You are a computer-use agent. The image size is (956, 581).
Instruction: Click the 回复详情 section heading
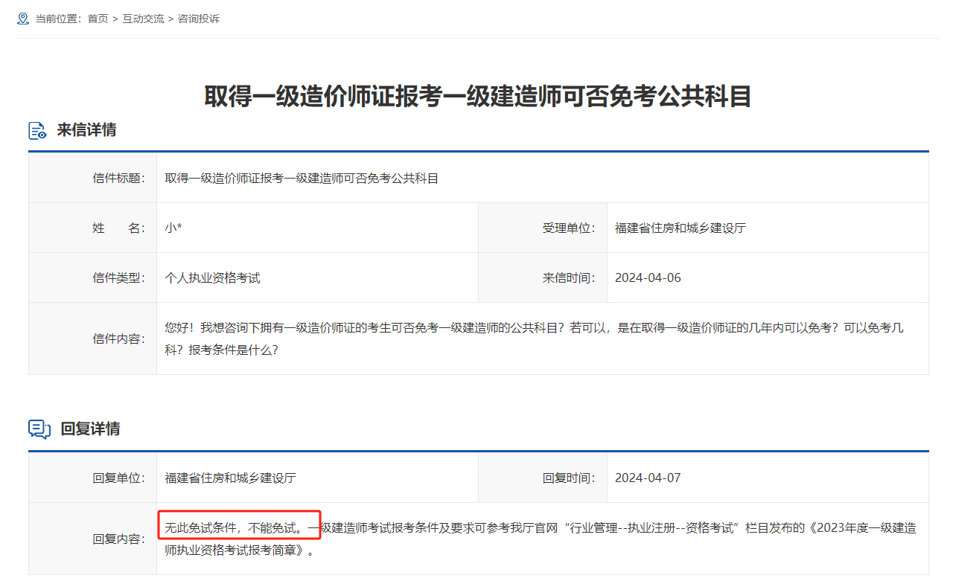click(90, 429)
